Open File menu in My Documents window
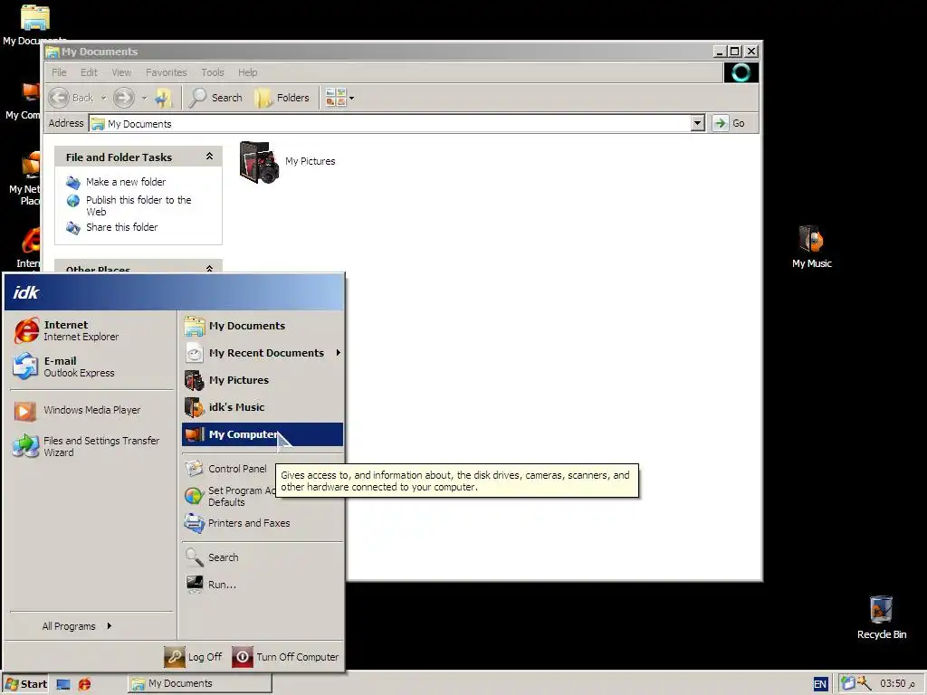927x695 pixels. [x=59, y=72]
